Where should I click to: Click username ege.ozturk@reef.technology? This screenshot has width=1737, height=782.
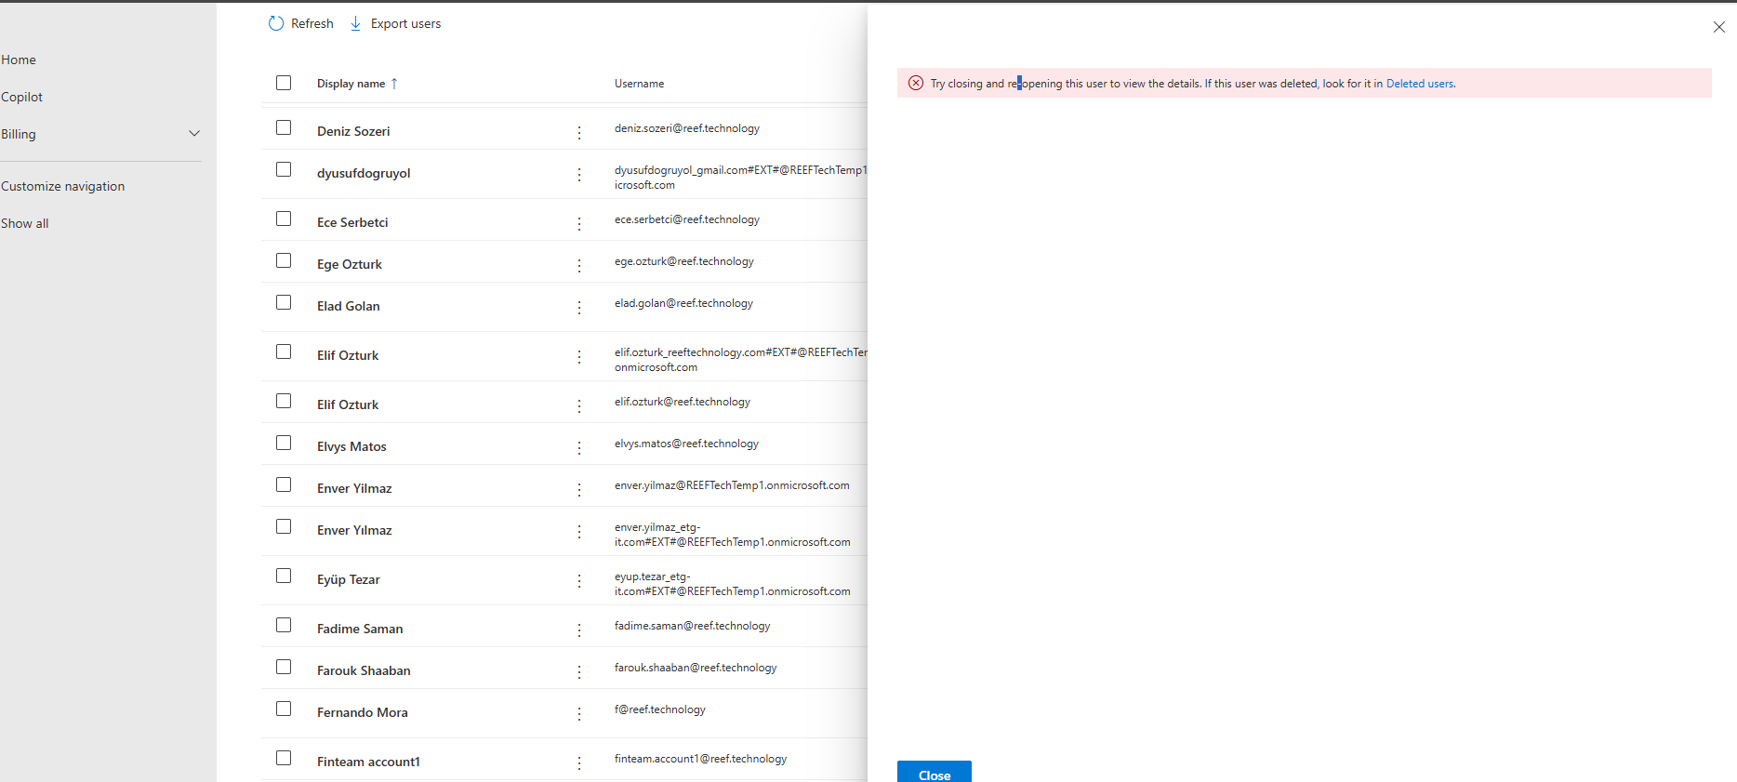pos(684,261)
